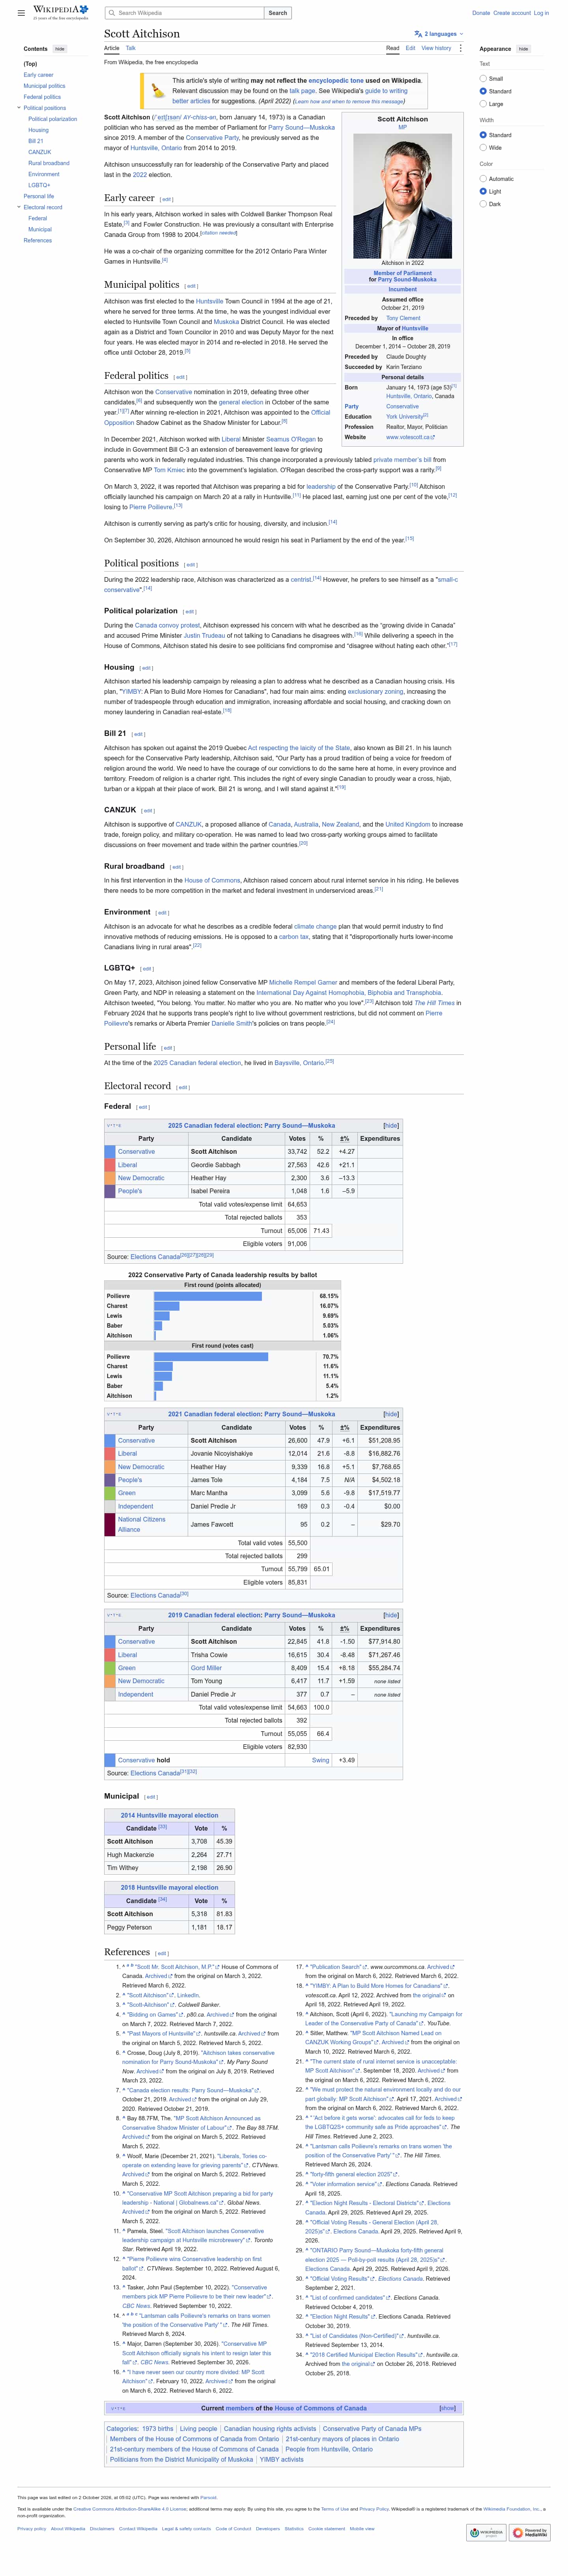Click the broom cleanup notice icon

(158, 92)
